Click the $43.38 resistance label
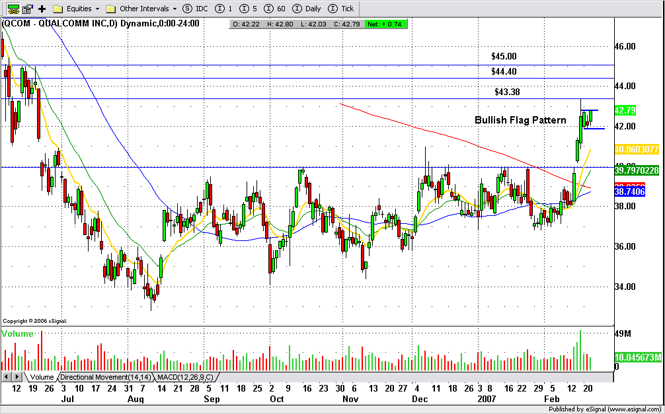 click(x=507, y=92)
